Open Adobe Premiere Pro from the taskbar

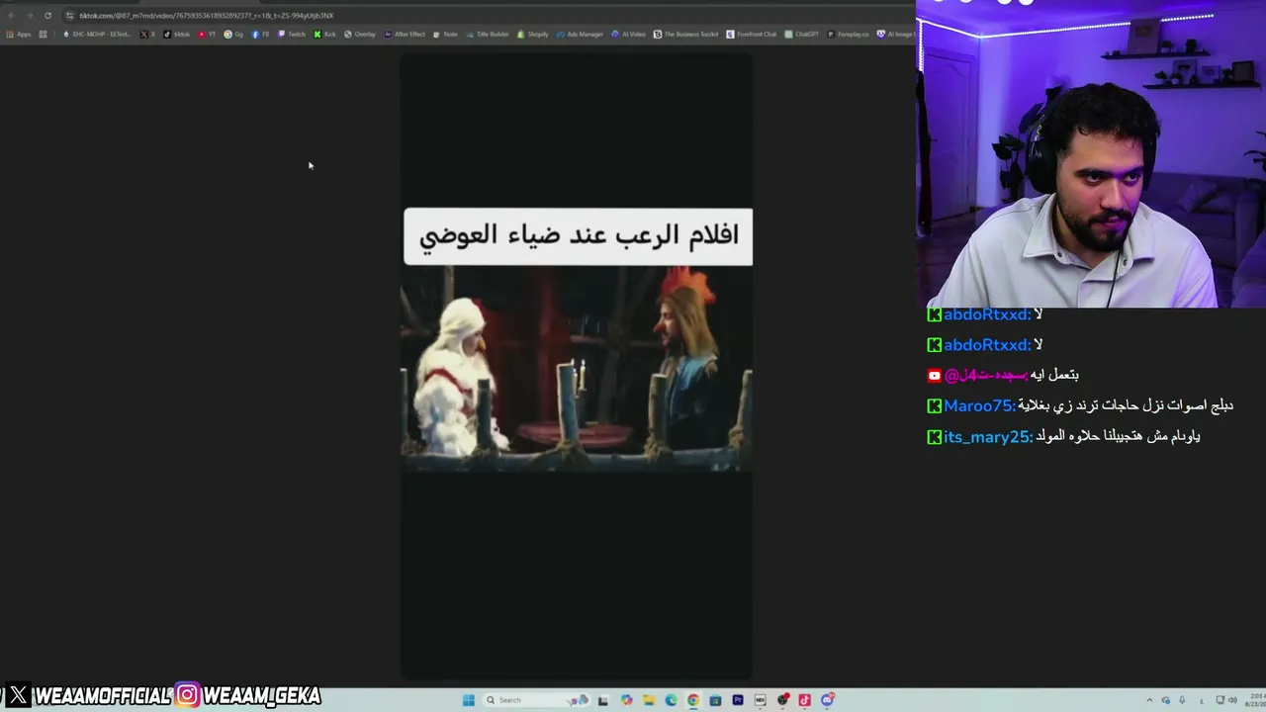[738, 700]
